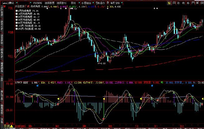The image size is (204, 129).
Task: Expand dropdown arrow left of F10资料
Action: pos(31,3)
